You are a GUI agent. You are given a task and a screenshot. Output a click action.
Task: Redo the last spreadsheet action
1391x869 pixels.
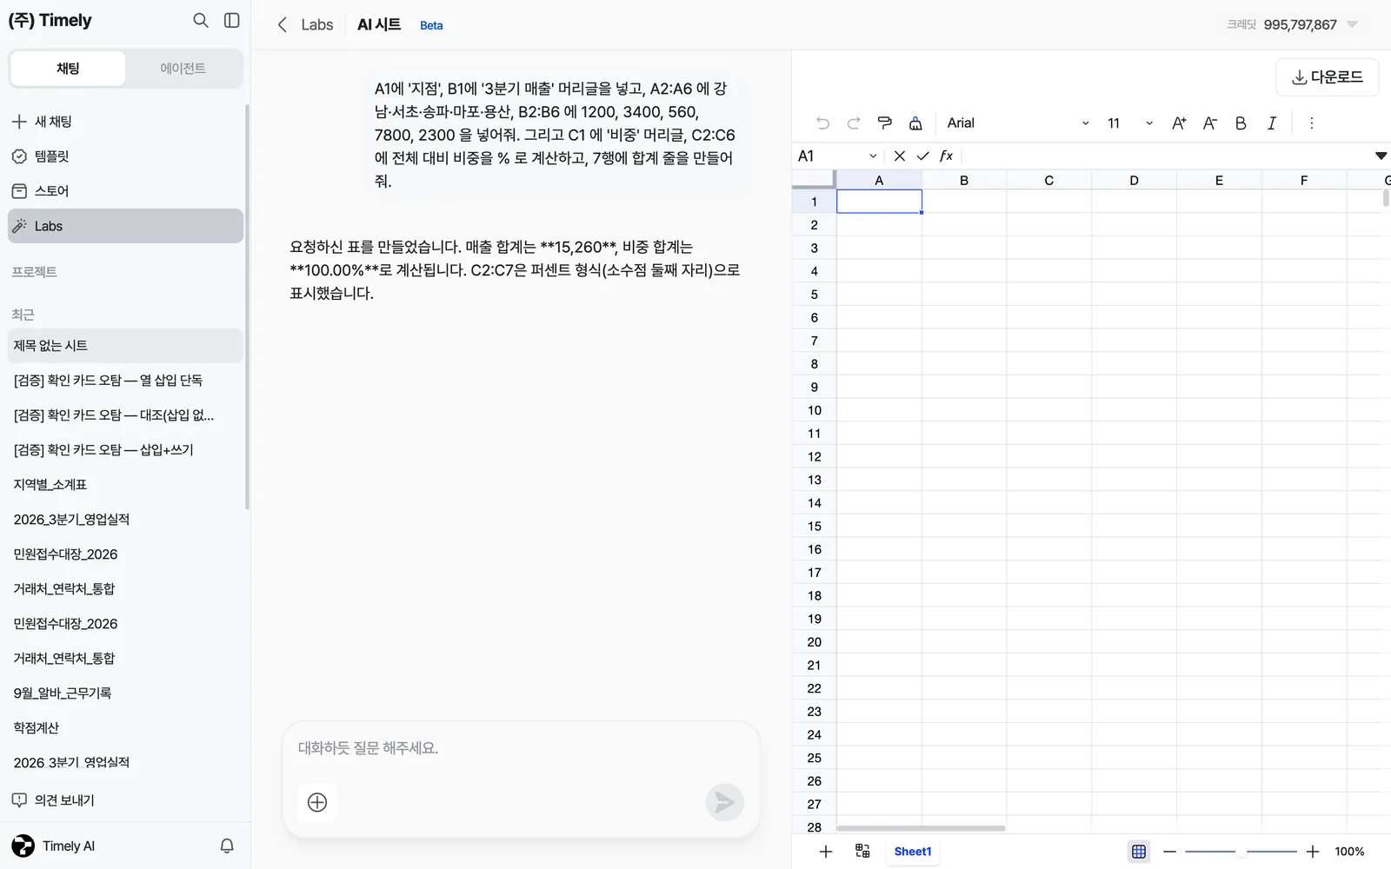(854, 123)
